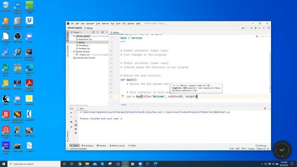Click the UTF-8 encoding in status bar
The image size is (297, 167).
pos(244,149)
